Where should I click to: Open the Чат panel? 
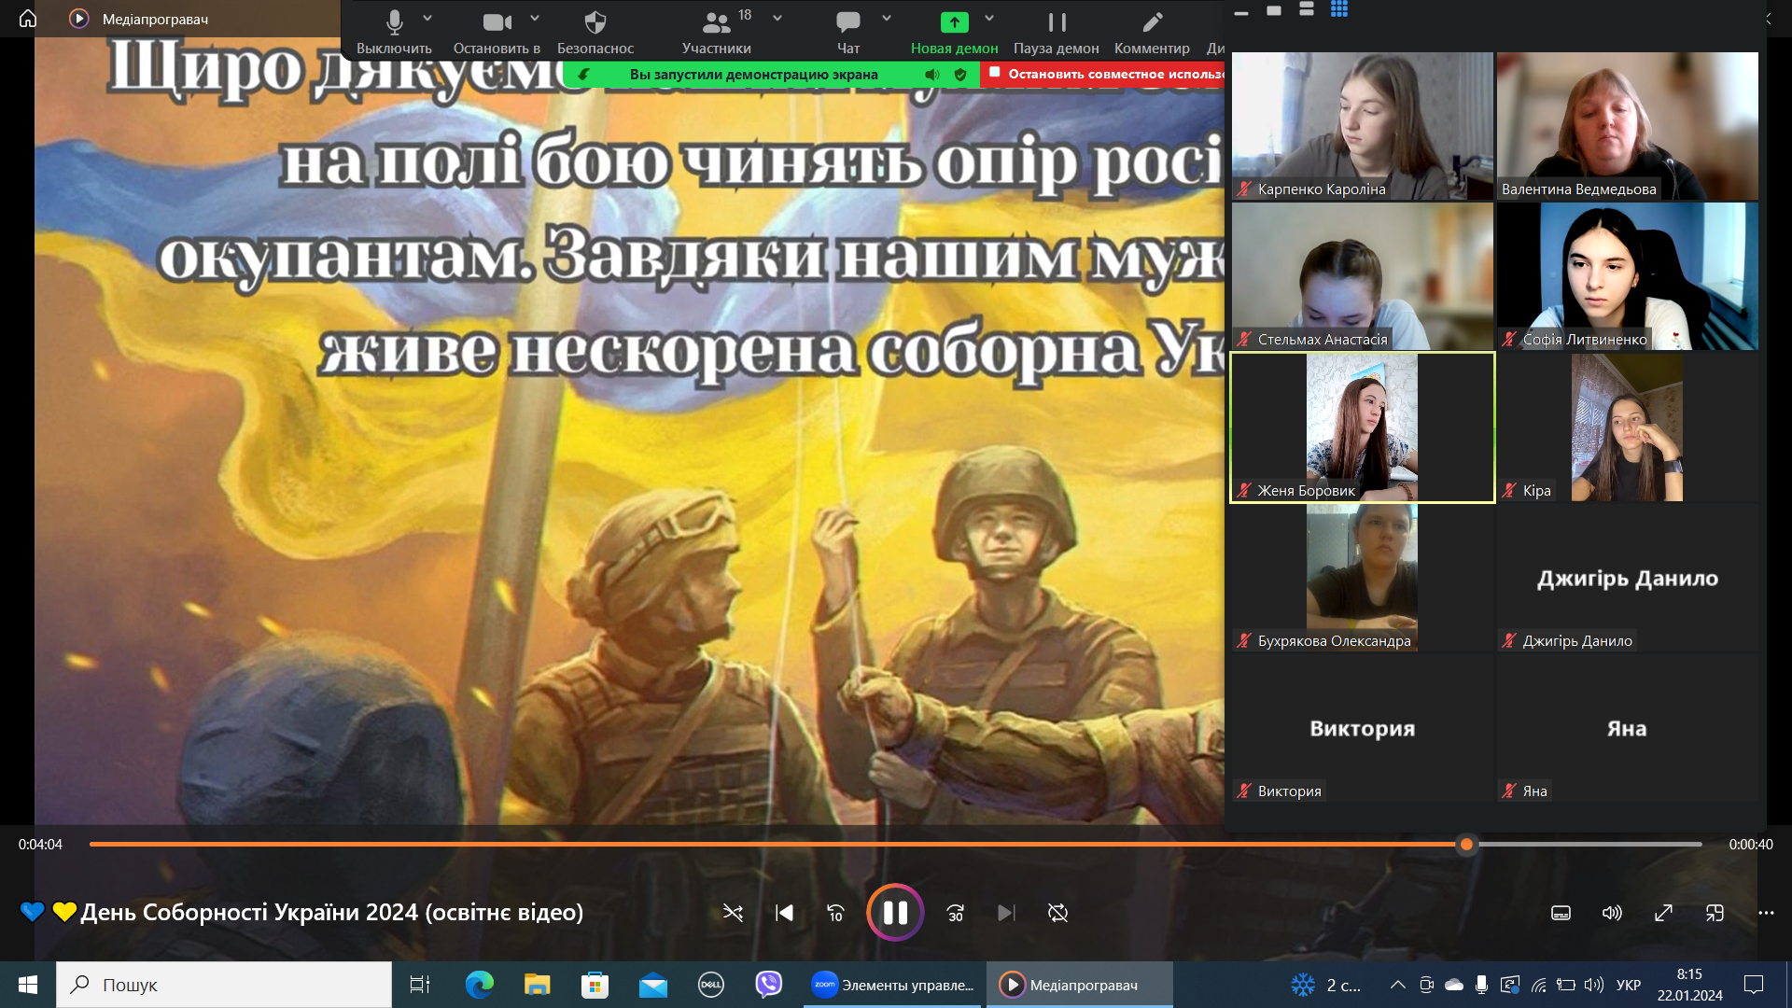pos(847,30)
